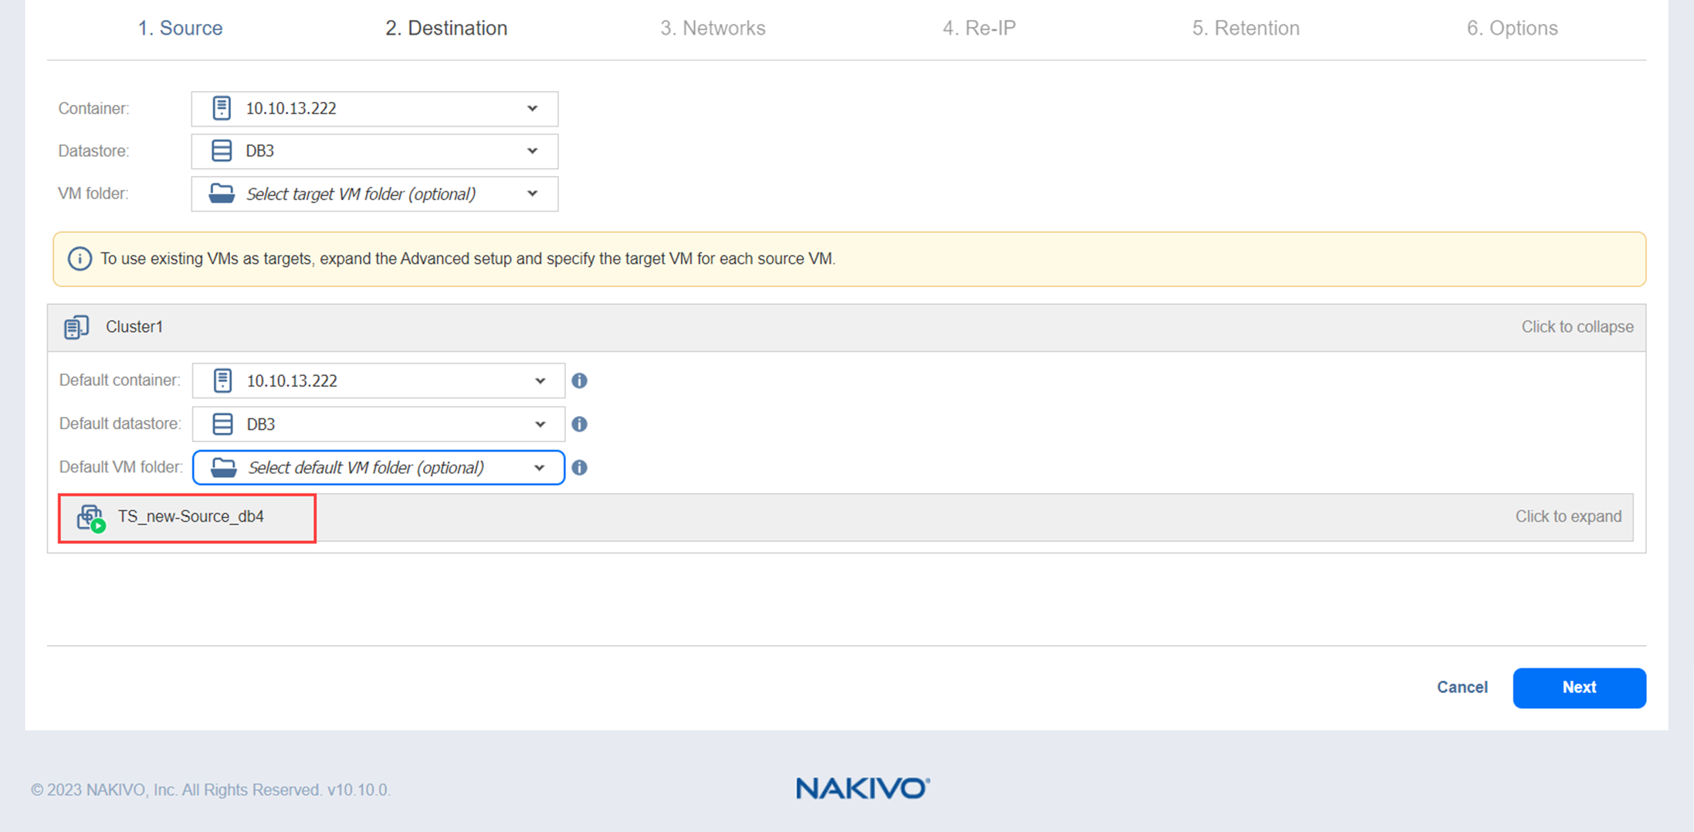Click the info icon beside Default container
The width and height of the screenshot is (1694, 832).
579,380
